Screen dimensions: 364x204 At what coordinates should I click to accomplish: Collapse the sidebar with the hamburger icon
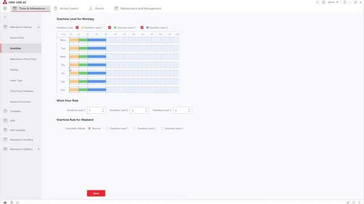5,18
